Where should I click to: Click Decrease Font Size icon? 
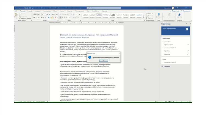click(x=50, y=14)
